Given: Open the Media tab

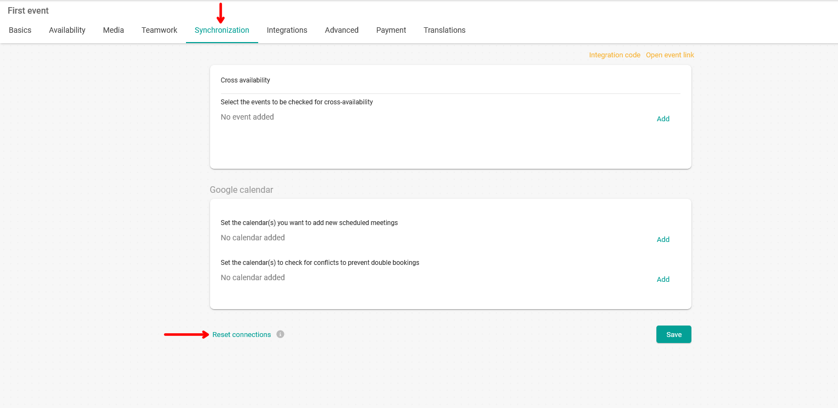Looking at the screenshot, I should tap(114, 30).
